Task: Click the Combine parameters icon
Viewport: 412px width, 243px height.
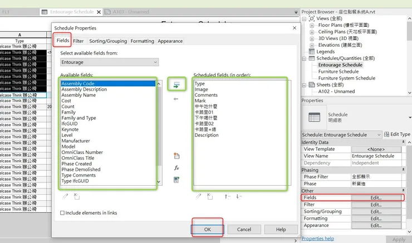Action: click(x=176, y=180)
